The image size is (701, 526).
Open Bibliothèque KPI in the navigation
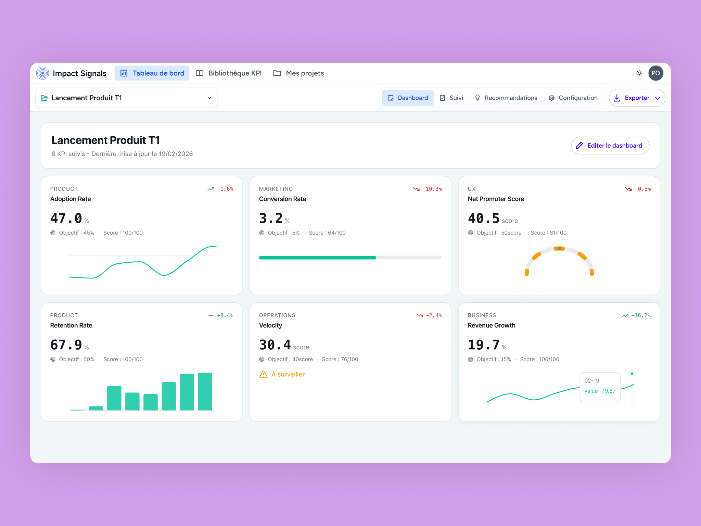229,73
